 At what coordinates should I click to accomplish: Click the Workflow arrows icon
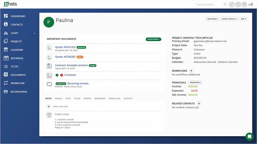(x=6, y=83)
